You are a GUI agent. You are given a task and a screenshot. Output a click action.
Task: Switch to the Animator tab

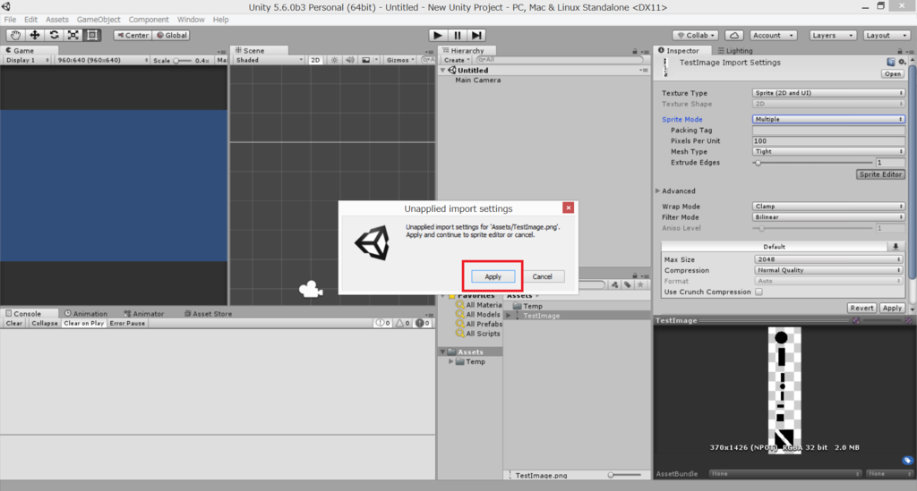[143, 314]
